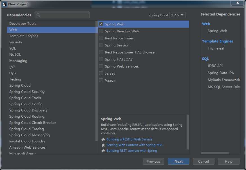
Task: Click SQL heading in Selected Dependencies
Action: pyautogui.click(x=205, y=59)
